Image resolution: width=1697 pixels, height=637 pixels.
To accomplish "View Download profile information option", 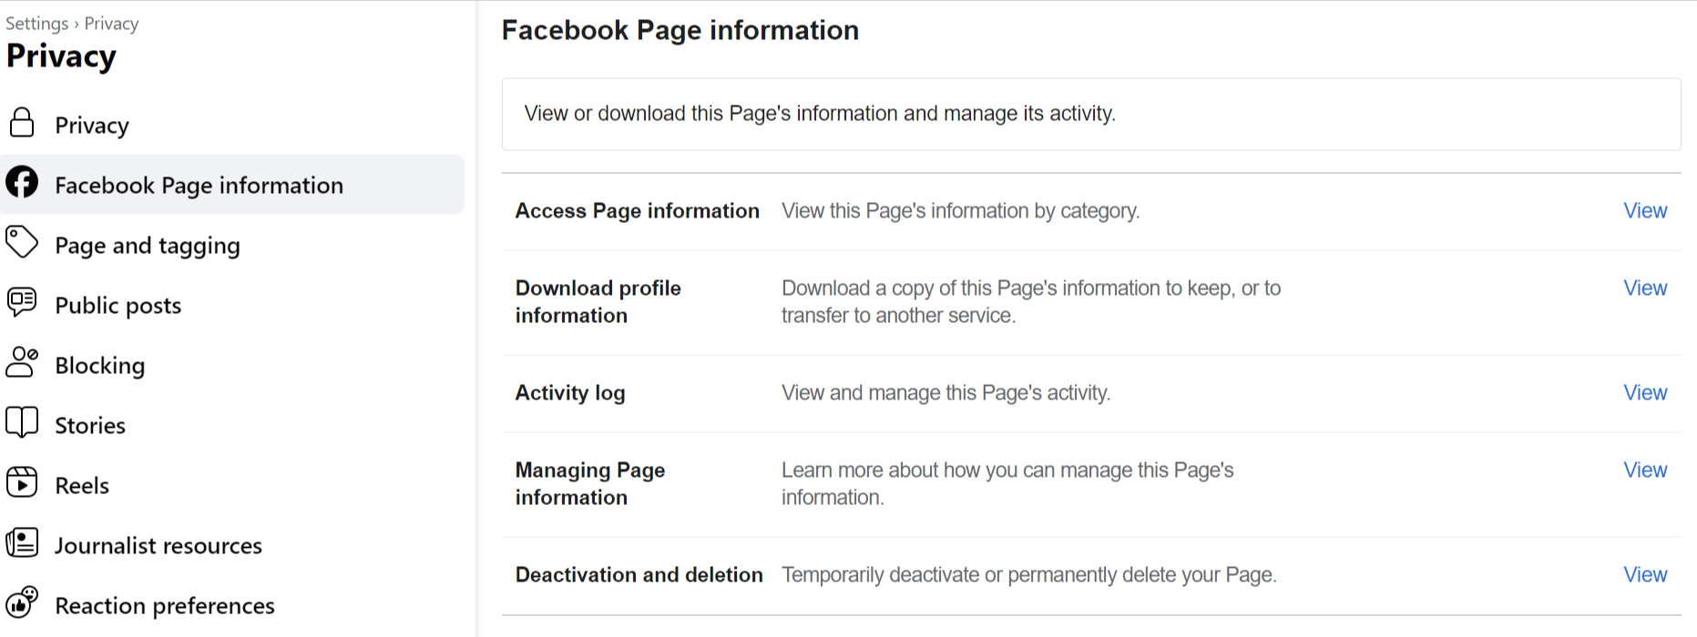I will coord(1645,288).
